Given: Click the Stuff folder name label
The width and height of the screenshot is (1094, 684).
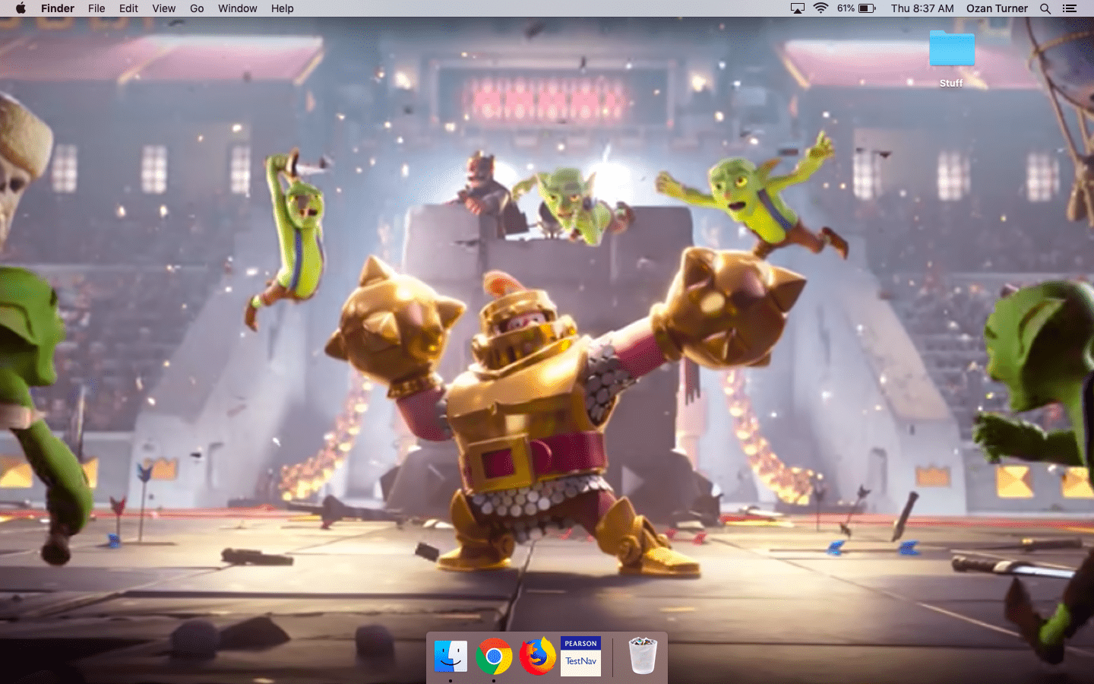Looking at the screenshot, I should (x=951, y=84).
